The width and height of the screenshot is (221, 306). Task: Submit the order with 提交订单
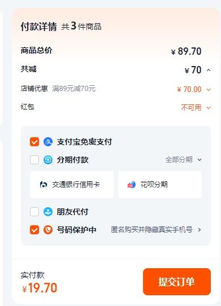click(x=177, y=282)
